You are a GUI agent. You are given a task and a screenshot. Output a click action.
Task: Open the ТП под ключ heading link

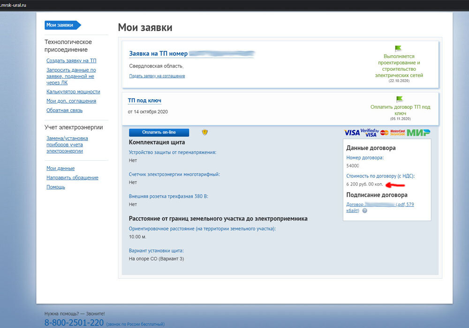coord(144,100)
